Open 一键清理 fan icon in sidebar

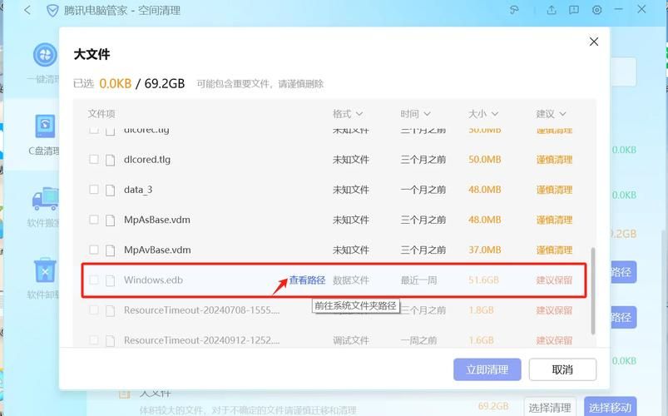pyautogui.click(x=45, y=55)
